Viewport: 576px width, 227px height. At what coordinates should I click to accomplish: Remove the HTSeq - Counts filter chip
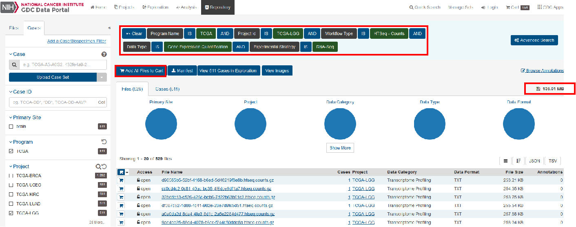click(389, 33)
